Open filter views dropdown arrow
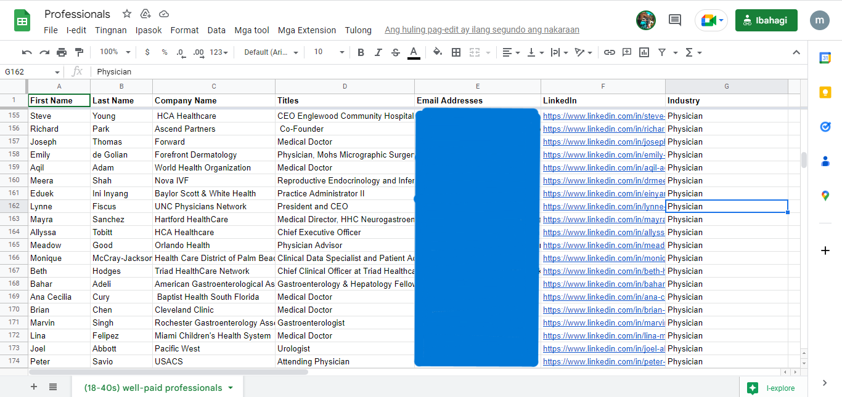 (x=676, y=52)
